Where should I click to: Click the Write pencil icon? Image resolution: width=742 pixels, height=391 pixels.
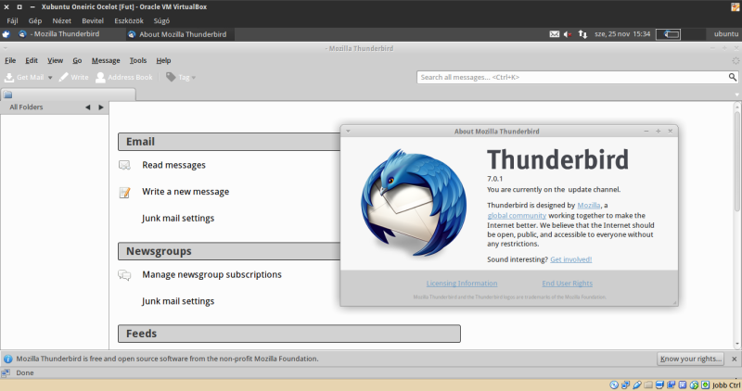tap(63, 77)
